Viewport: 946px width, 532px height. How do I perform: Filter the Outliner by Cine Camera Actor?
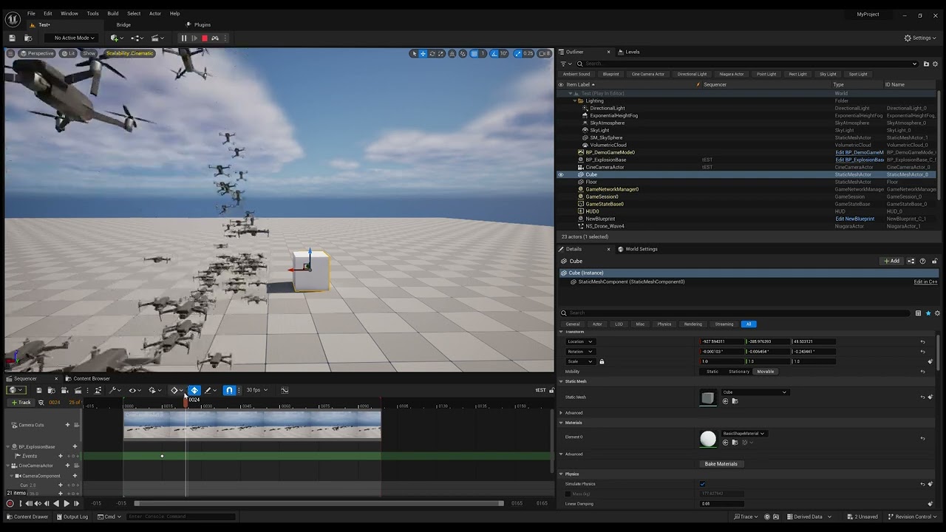[648, 74]
